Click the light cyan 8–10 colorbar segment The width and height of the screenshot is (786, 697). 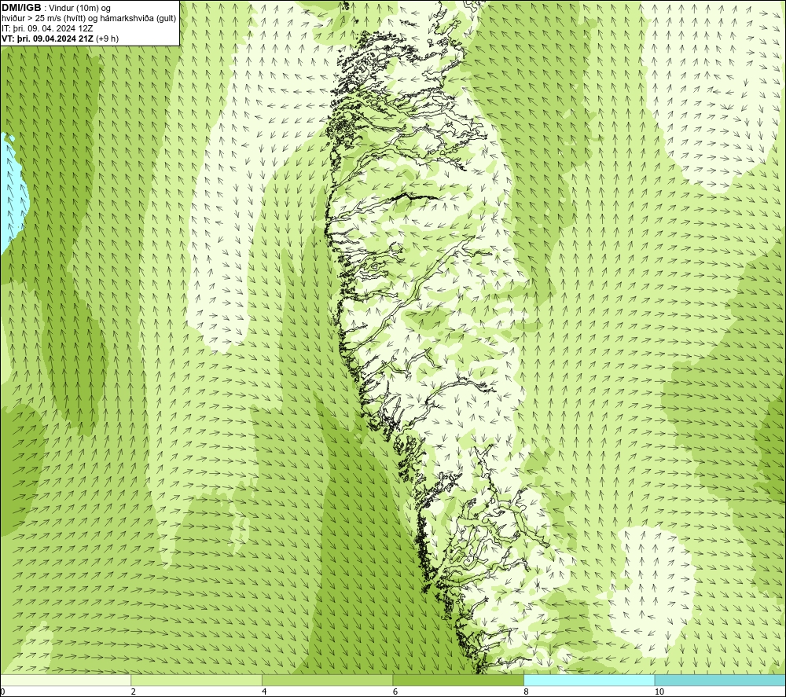(589, 680)
